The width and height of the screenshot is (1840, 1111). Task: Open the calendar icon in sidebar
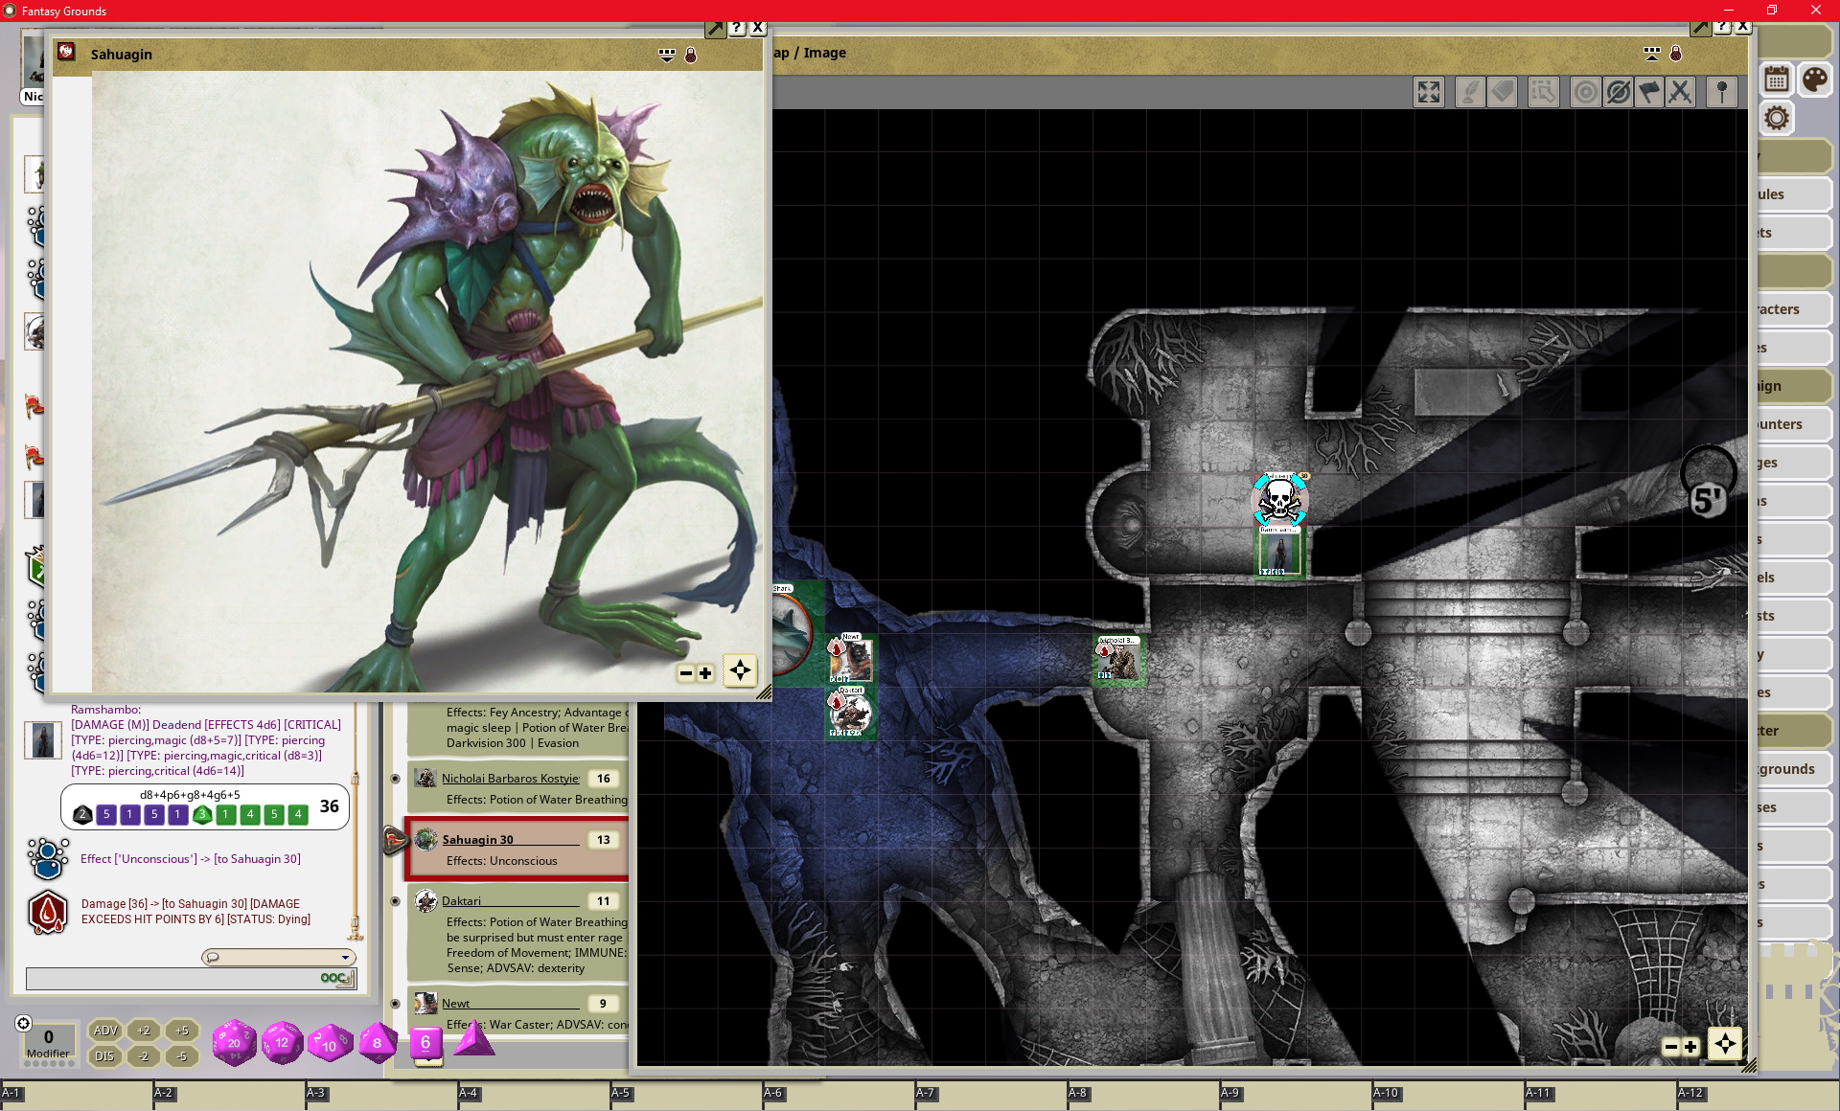coord(1776,79)
